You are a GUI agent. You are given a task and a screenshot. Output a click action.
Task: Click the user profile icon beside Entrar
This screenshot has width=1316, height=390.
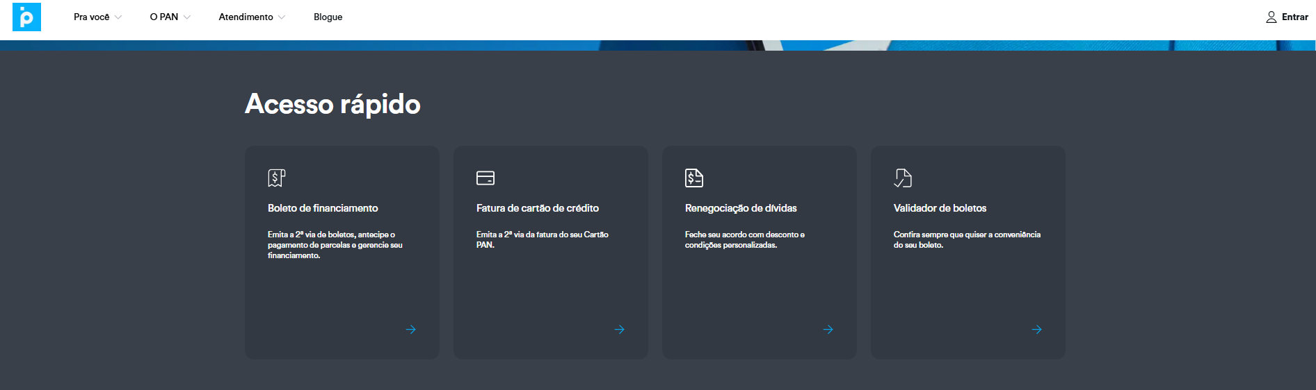pyautogui.click(x=1271, y=17)
